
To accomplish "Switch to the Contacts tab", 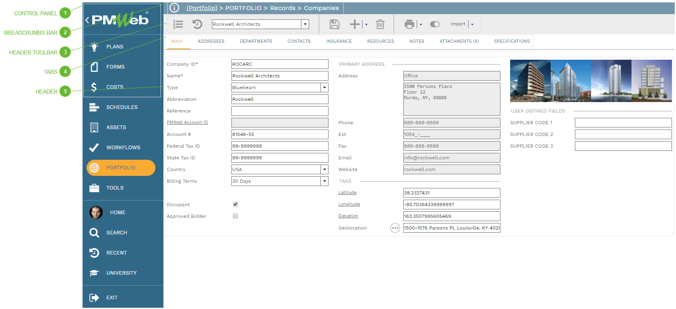I will (x=299, y=41).
